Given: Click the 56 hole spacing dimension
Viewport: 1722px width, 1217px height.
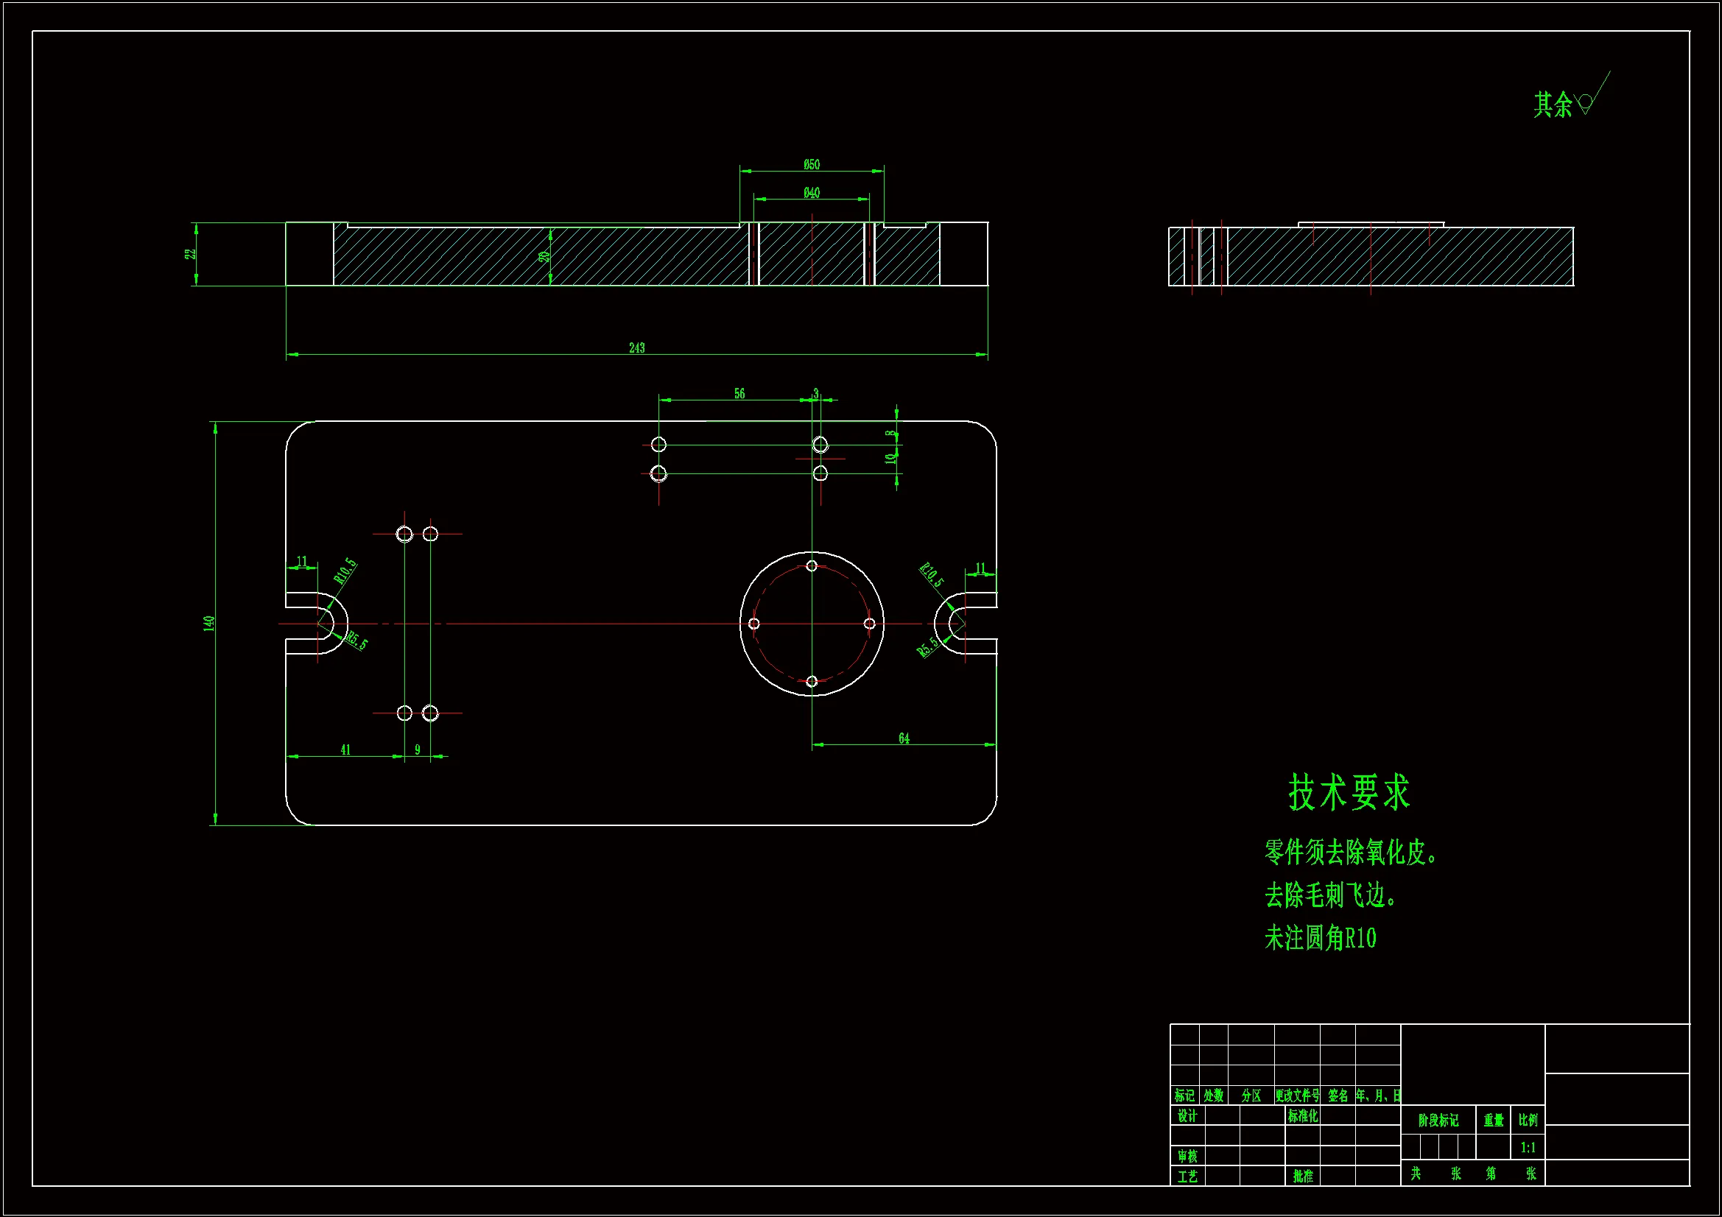Looking at the screenshot, I should (739, 394).
